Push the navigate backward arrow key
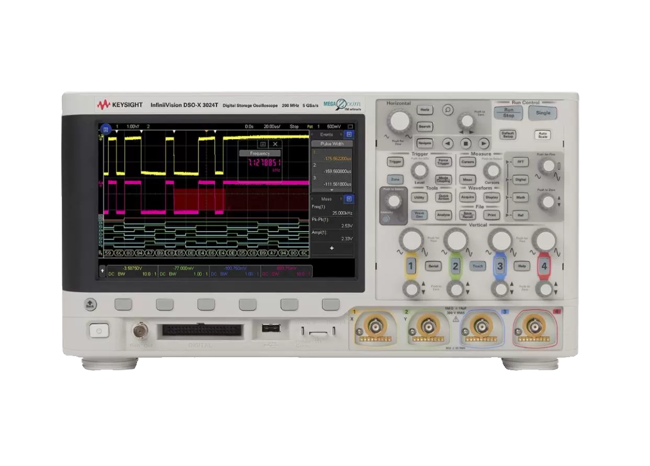Screen dimensions: 650x466 click(447, 143)
